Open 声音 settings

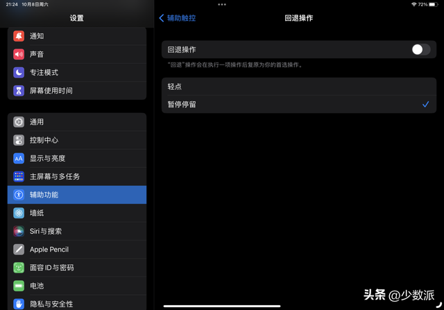(77, 54)
